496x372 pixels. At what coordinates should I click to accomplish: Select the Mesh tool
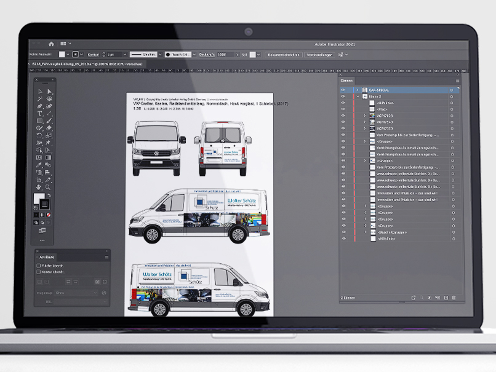(39, 157)
